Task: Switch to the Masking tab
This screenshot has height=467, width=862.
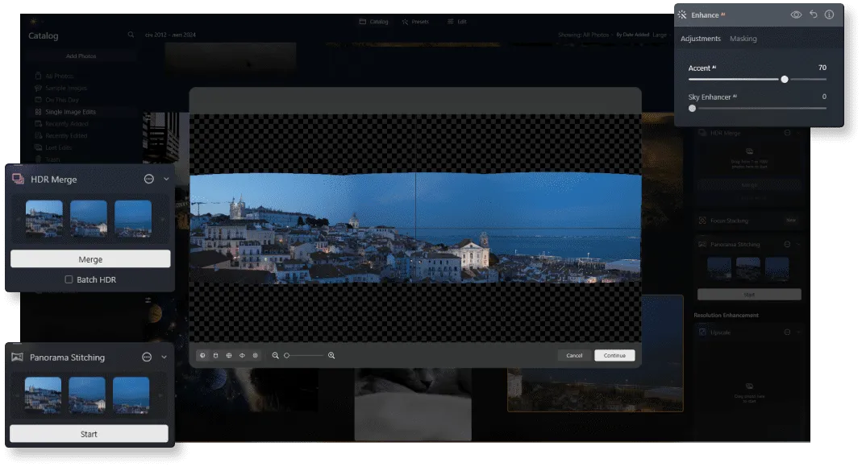Action: pyautogui.click(x=743, y=39)
